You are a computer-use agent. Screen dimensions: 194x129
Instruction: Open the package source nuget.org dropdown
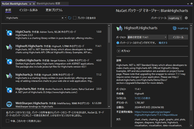tap(175, 18)
